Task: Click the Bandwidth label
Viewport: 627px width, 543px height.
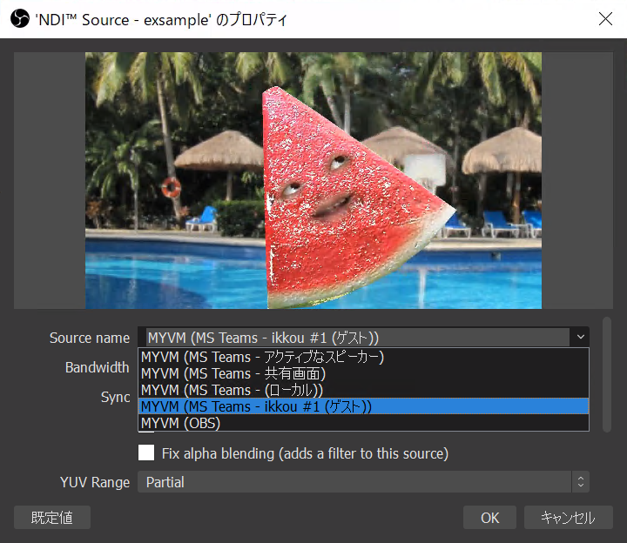Action: pyautogui.click(x=98, y=367)
